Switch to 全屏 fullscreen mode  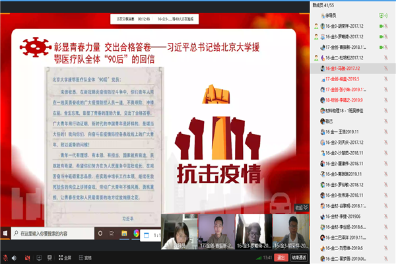pos(65,257)
